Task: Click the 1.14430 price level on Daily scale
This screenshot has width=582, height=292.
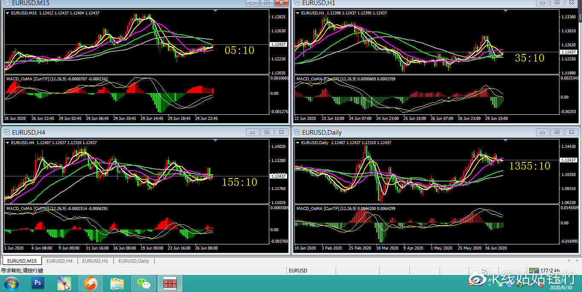Action: pyautogui.click(x=568, y=147)
